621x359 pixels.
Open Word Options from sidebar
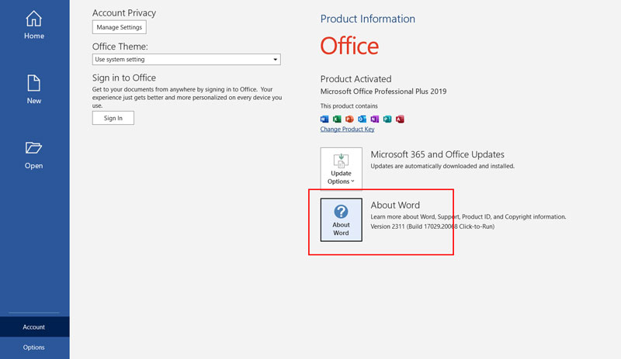[x=34, y=347]
